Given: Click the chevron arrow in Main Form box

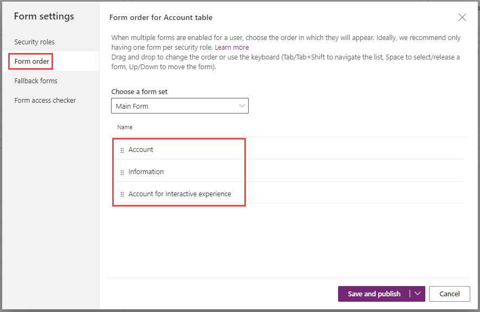Looking at the screenshot, I should [x=242, y=106].
